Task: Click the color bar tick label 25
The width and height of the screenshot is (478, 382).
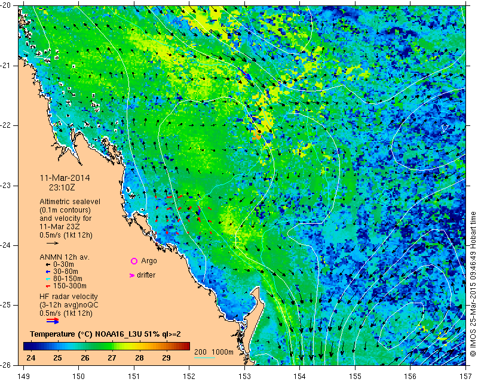Action: (x=57, y=358)
